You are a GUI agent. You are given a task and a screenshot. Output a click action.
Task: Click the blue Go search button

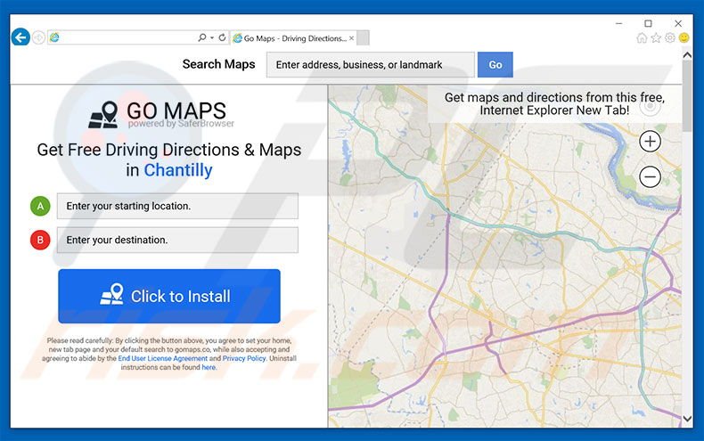[x=495, y=65]
